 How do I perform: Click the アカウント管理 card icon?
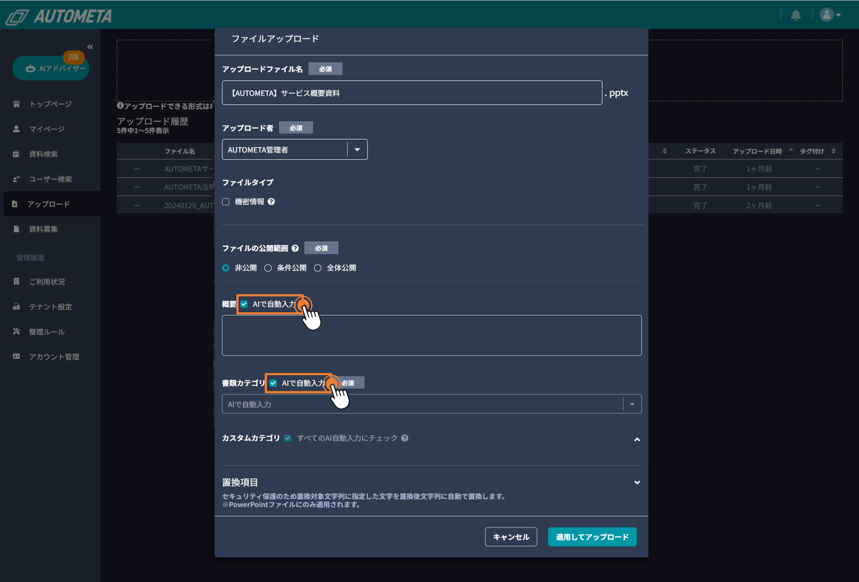click(16, 356)
